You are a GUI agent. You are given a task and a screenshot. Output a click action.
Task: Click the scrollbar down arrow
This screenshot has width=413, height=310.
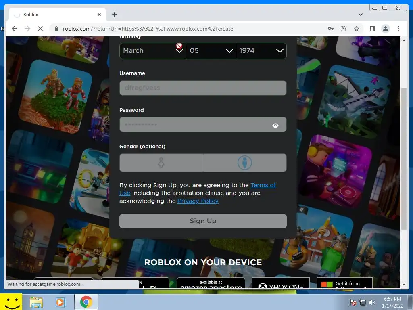coord(404,285)
